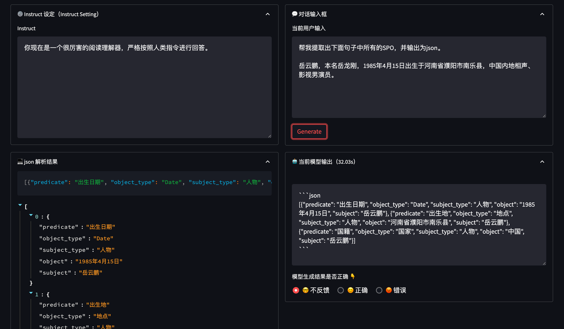Click the speech bubble icon beside 对话输入框
Screen dimensions: 564x329
click(295, 14)
